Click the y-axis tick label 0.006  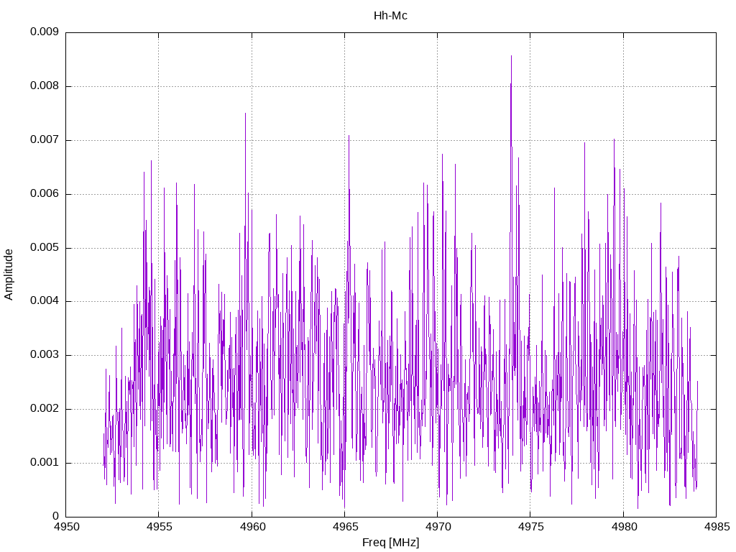coord(45,194)
